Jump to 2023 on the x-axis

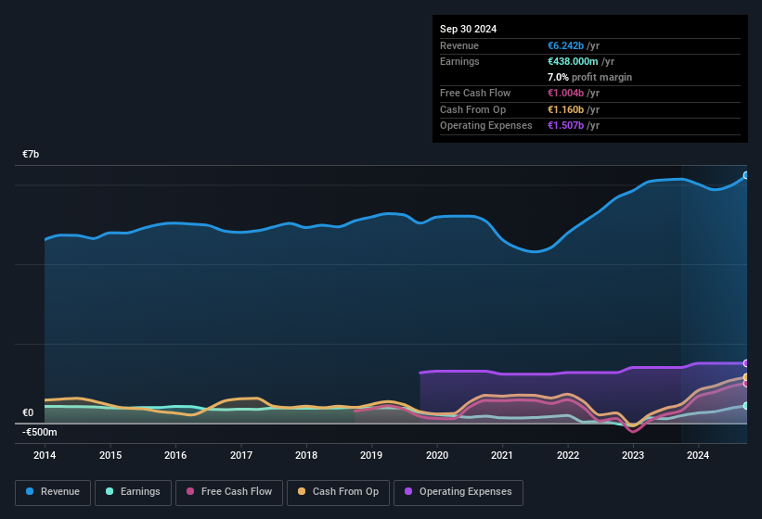click(x=633, y=455)
